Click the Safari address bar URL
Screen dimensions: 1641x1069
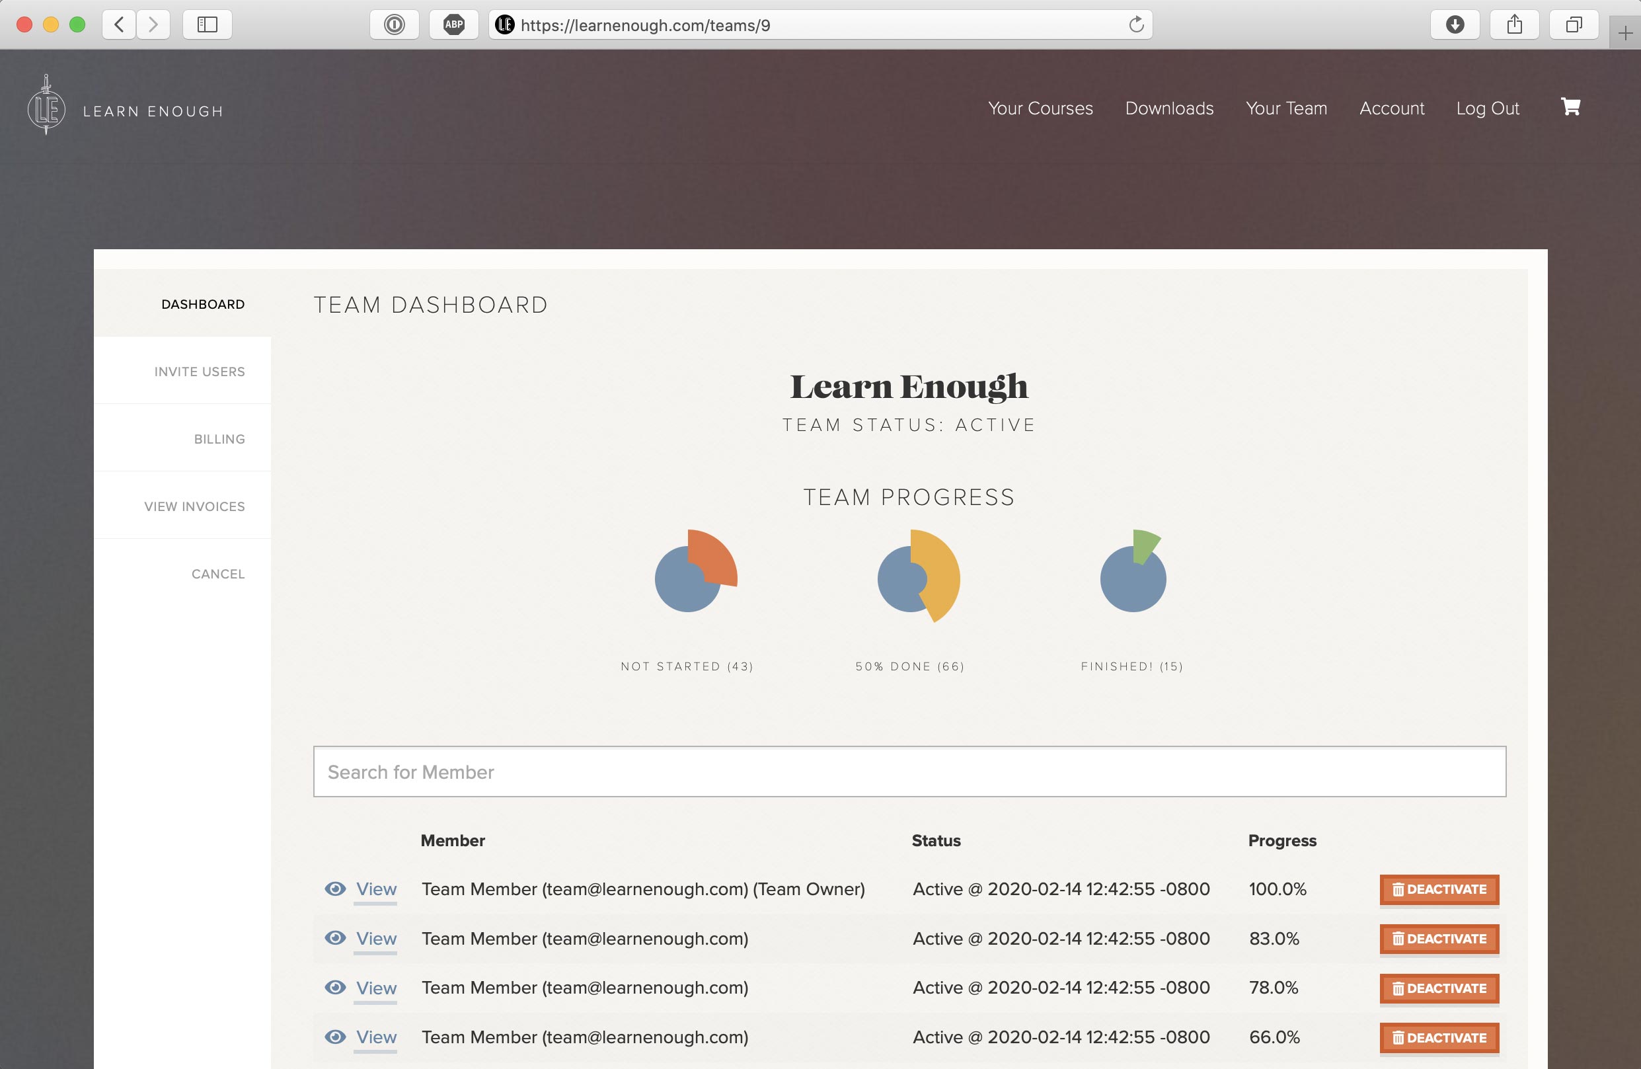coord(646,26)
